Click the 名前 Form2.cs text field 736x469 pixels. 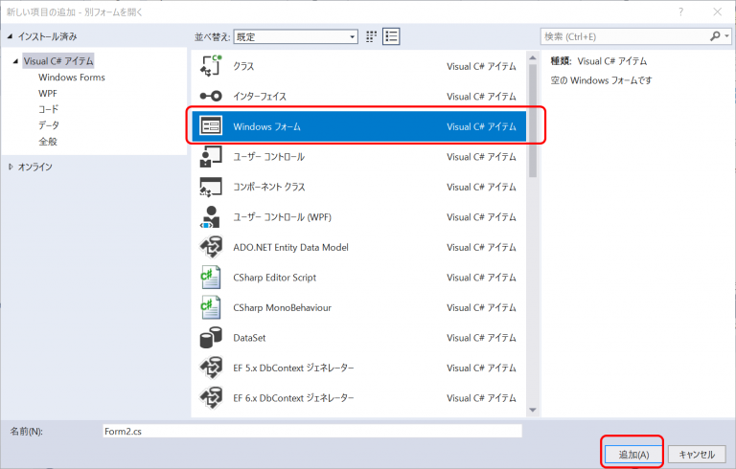pyautogui.click(x=312, y=431)
